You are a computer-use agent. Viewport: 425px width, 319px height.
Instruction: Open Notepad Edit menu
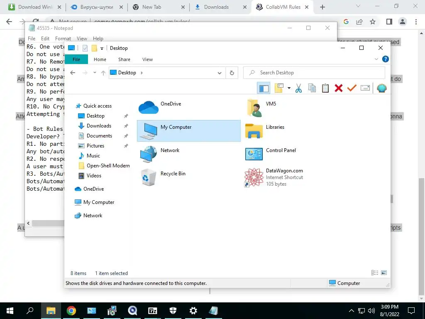point(45,39)
